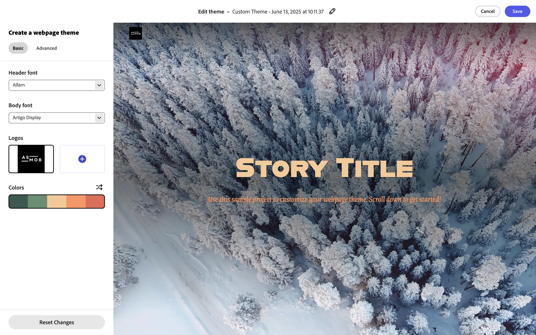The height and width of the screenshot is (335, 536).
Task: Pick the dark green color swatch
Action: [18, 202]
